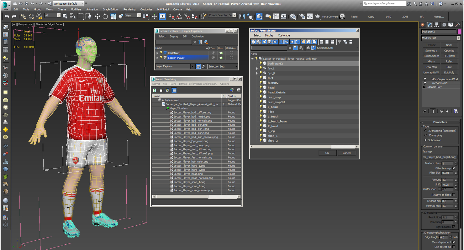464x250 pixels.
Task: Open the Corona menu
Action: pos(177,9)
